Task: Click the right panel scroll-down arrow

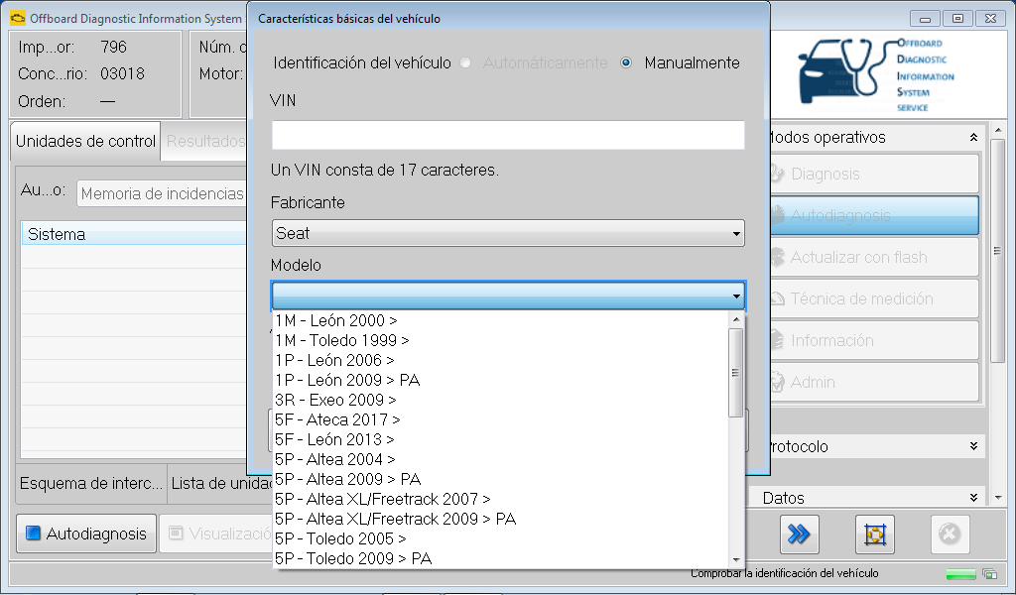Action: pos(997,497)
